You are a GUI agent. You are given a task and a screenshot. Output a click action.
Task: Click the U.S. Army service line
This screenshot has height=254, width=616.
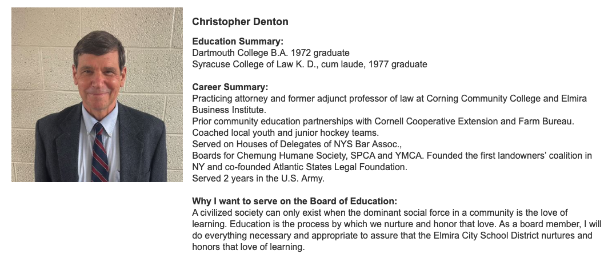(x=258, y=178)
